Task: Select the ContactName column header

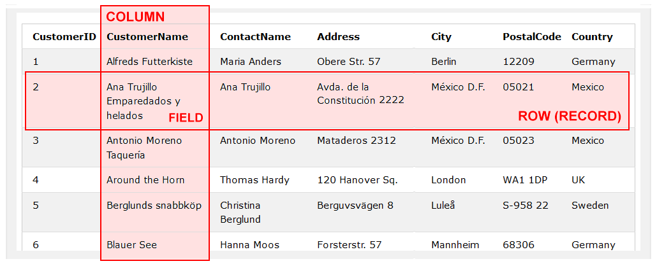Action: coord(255,37)
